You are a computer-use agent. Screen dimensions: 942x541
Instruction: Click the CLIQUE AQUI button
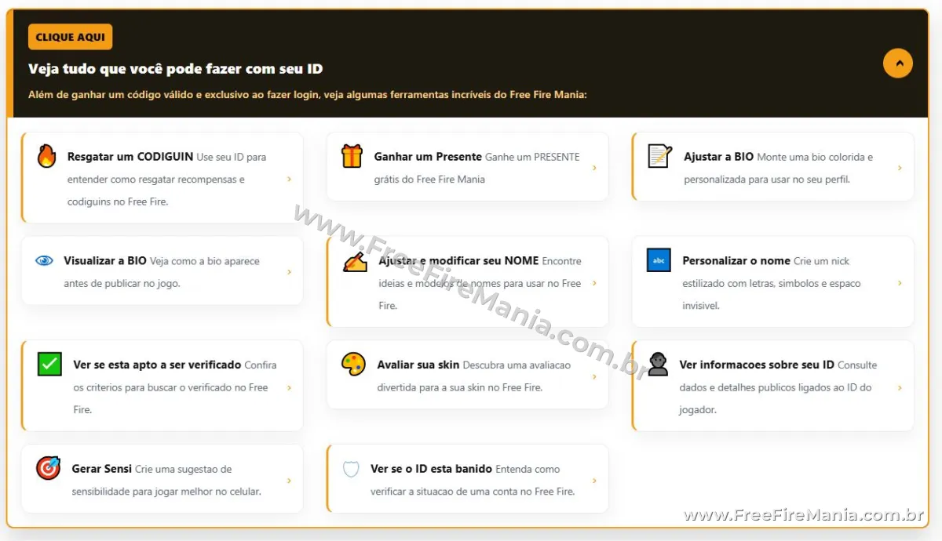click(71, 37)
